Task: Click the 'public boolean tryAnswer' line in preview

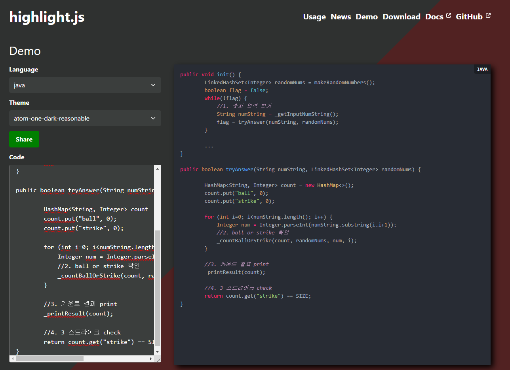Action: pos(301,169)
